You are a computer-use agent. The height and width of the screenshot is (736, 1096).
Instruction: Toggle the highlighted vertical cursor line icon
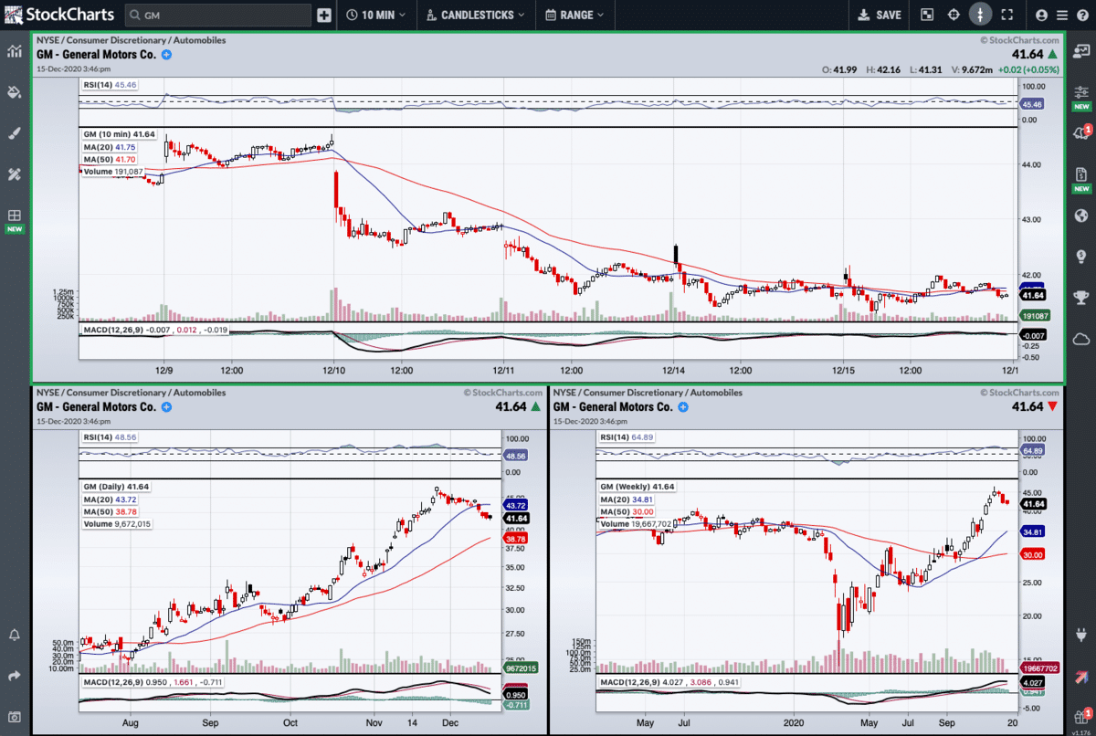[x=980, y=15]
